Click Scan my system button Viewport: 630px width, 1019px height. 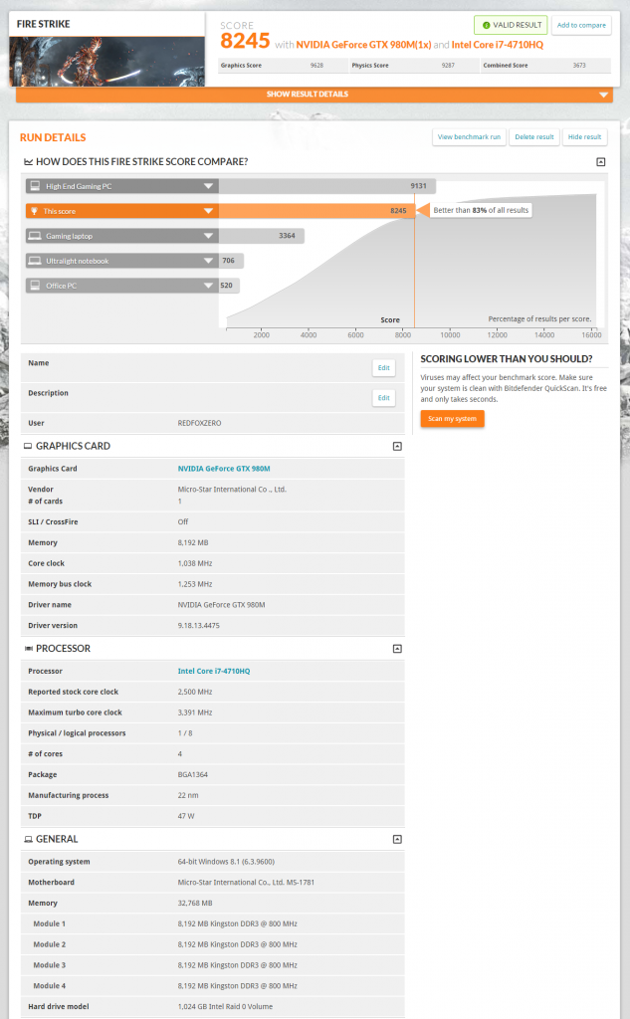[x=452, y=419]
